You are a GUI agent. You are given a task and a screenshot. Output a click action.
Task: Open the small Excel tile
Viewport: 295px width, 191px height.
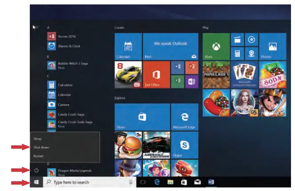pos(178,82)
